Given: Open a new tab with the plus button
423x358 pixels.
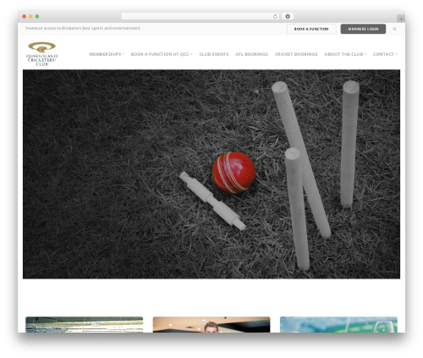Looking at the screenshot, I should (x=401, y=19).
